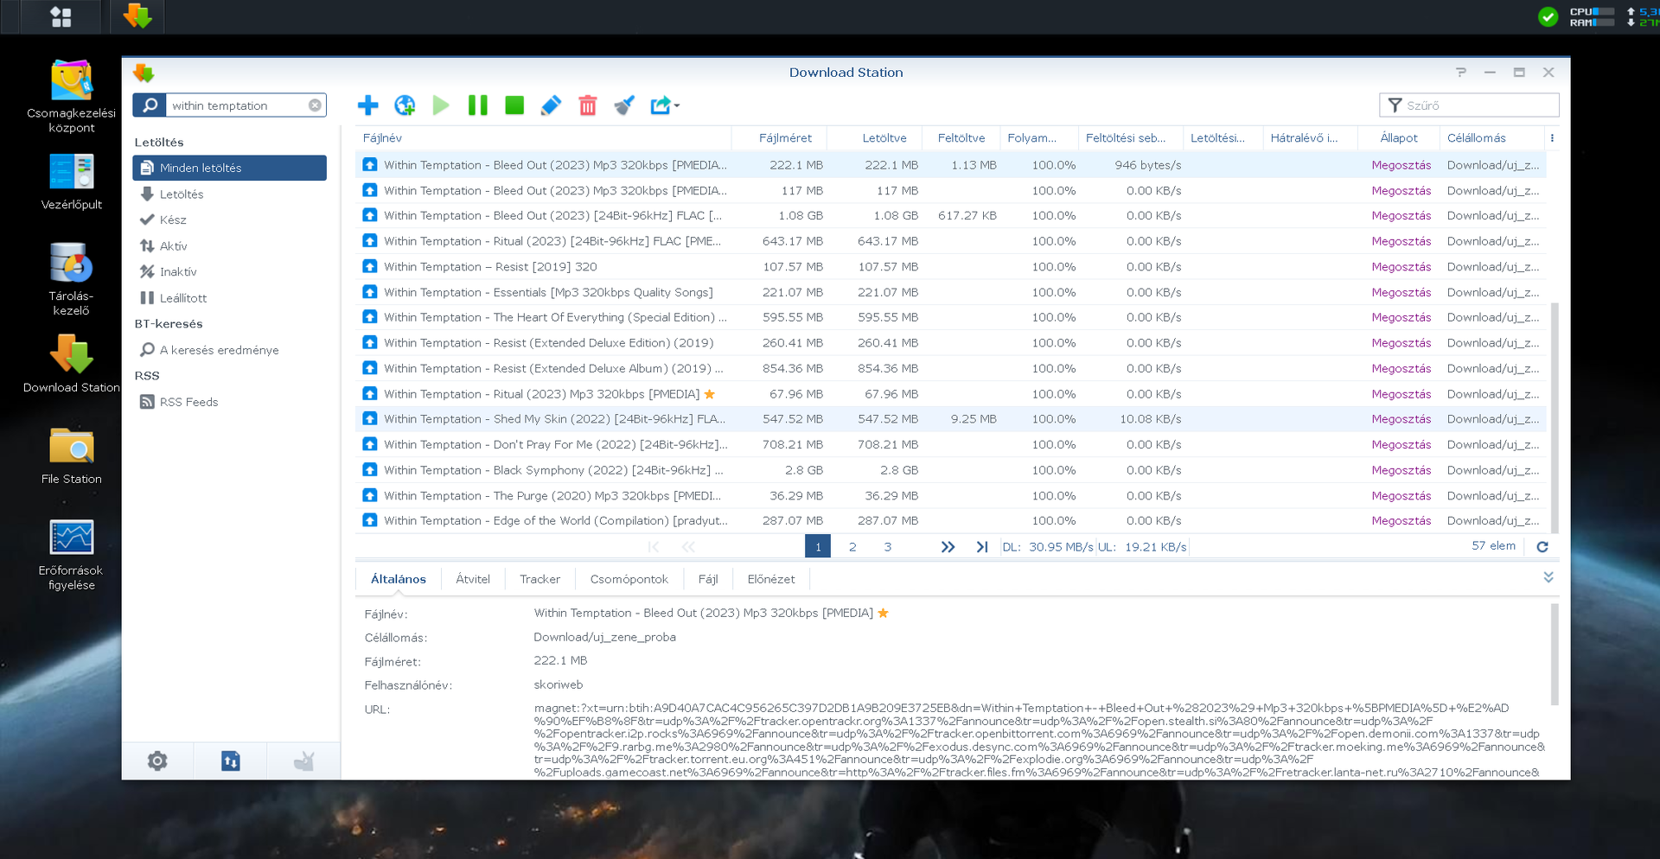
Task: Select Don't Pray For Me (2022) row
Action: click(950, 445)
